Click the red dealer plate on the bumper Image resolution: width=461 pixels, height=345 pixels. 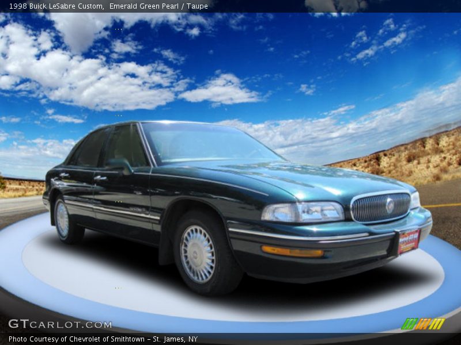pyautogui.click(x=409, y=241)
